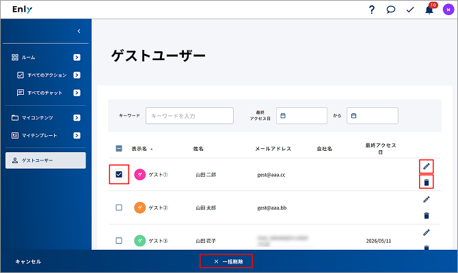Click the 最終アクセス日 column header
This screenshot has height=273, width=458.
pos(380,149)
